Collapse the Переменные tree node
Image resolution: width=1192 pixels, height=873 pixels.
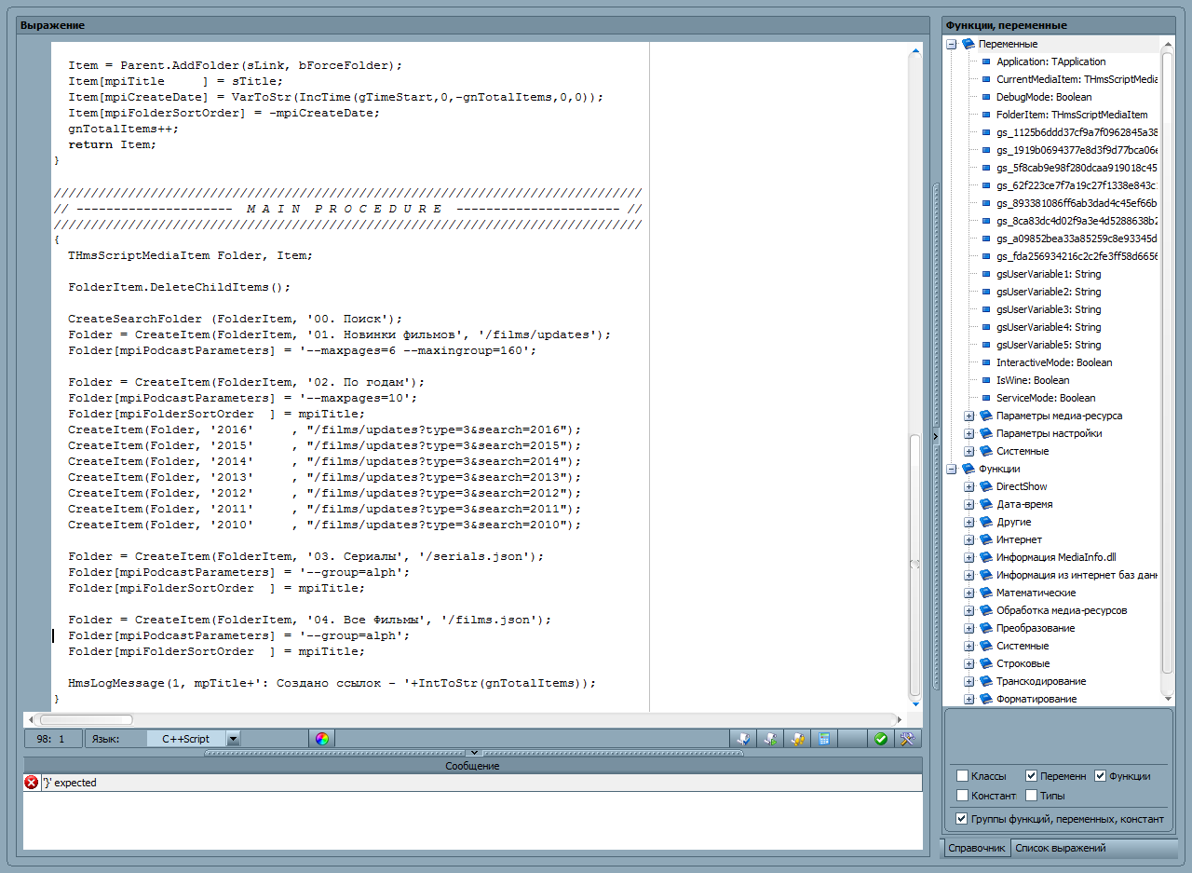click(x=951, y=44)
